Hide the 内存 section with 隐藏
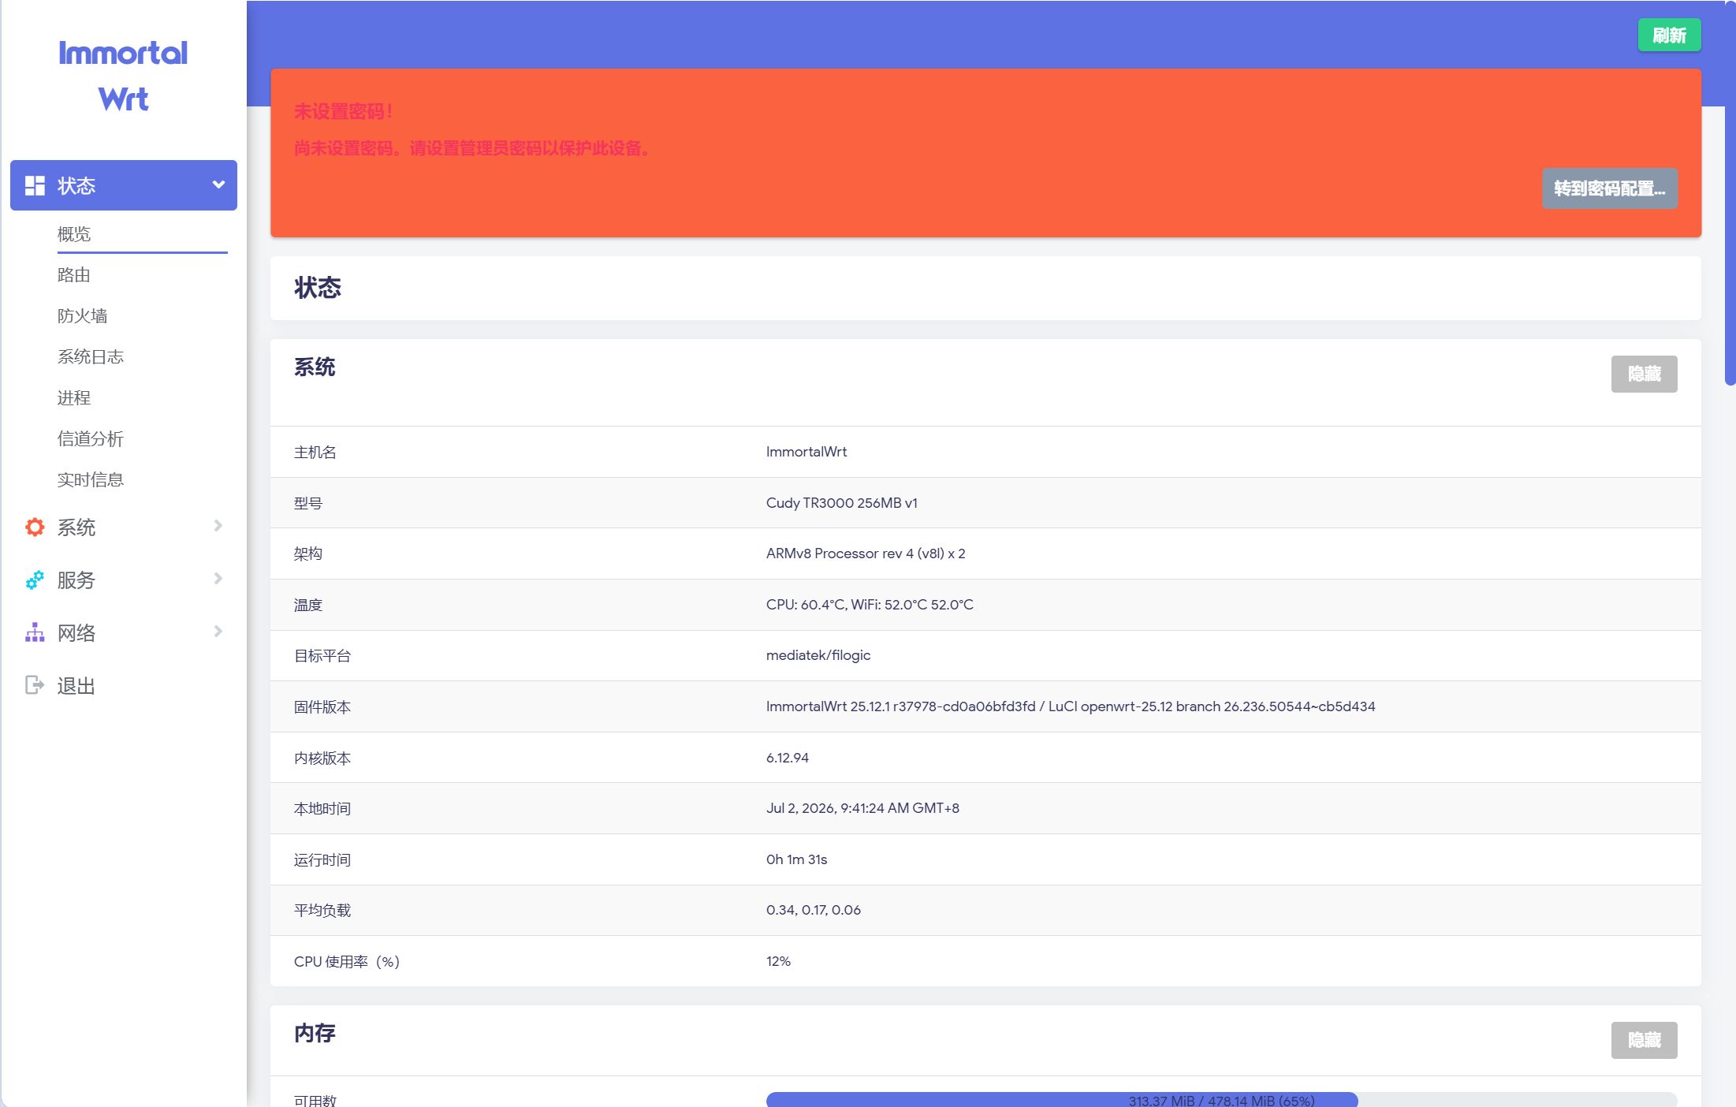The image size is (1736, 1107). point(1645,1040)
